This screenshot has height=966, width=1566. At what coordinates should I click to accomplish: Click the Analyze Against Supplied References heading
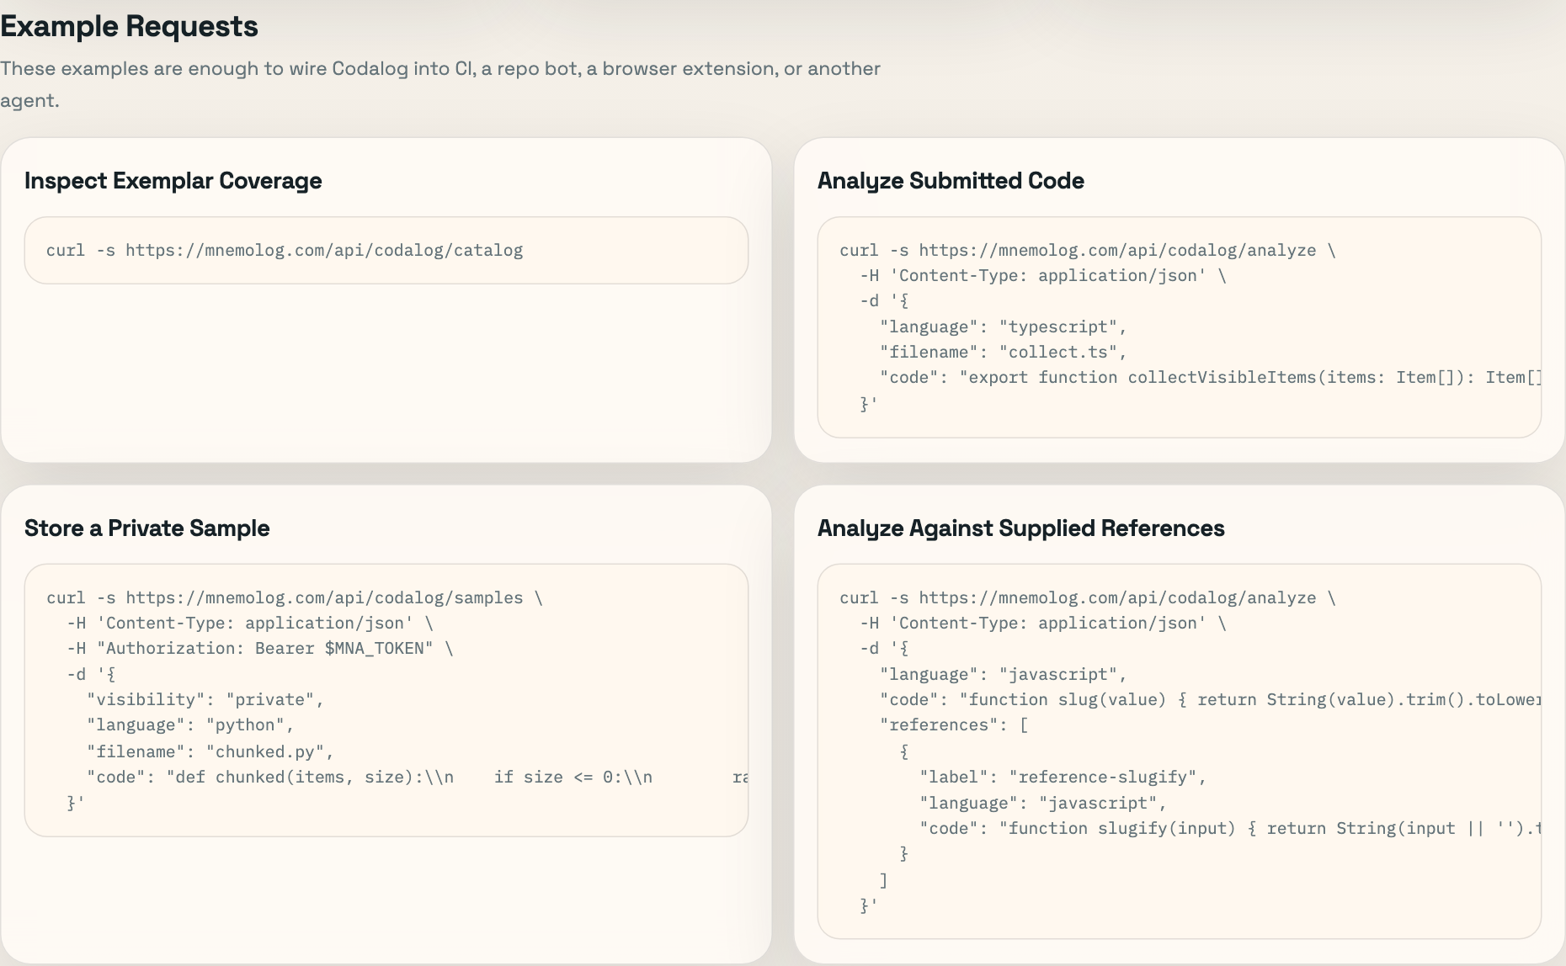click(x=1021, y=528)
